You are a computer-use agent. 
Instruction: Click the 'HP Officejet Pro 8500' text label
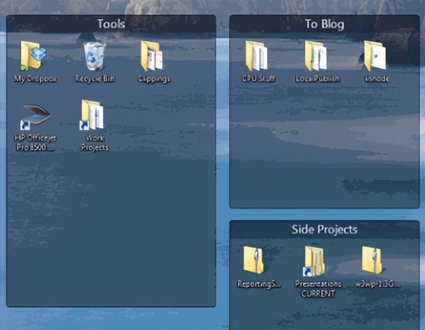pos(34,143)
